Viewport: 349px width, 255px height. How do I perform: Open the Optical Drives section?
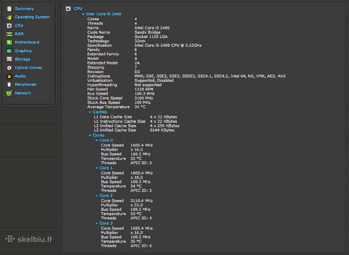pyautogui.click(x=29, y=68)
